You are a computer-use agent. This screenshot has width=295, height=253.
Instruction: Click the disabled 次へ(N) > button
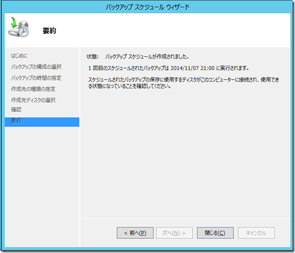coord(174,233)
